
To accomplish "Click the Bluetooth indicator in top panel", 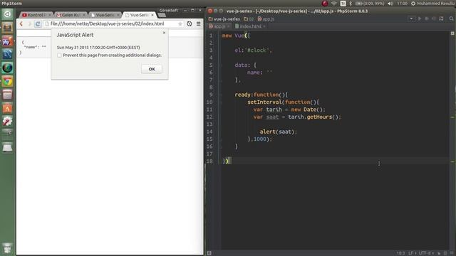I will (x=351, y=4).
